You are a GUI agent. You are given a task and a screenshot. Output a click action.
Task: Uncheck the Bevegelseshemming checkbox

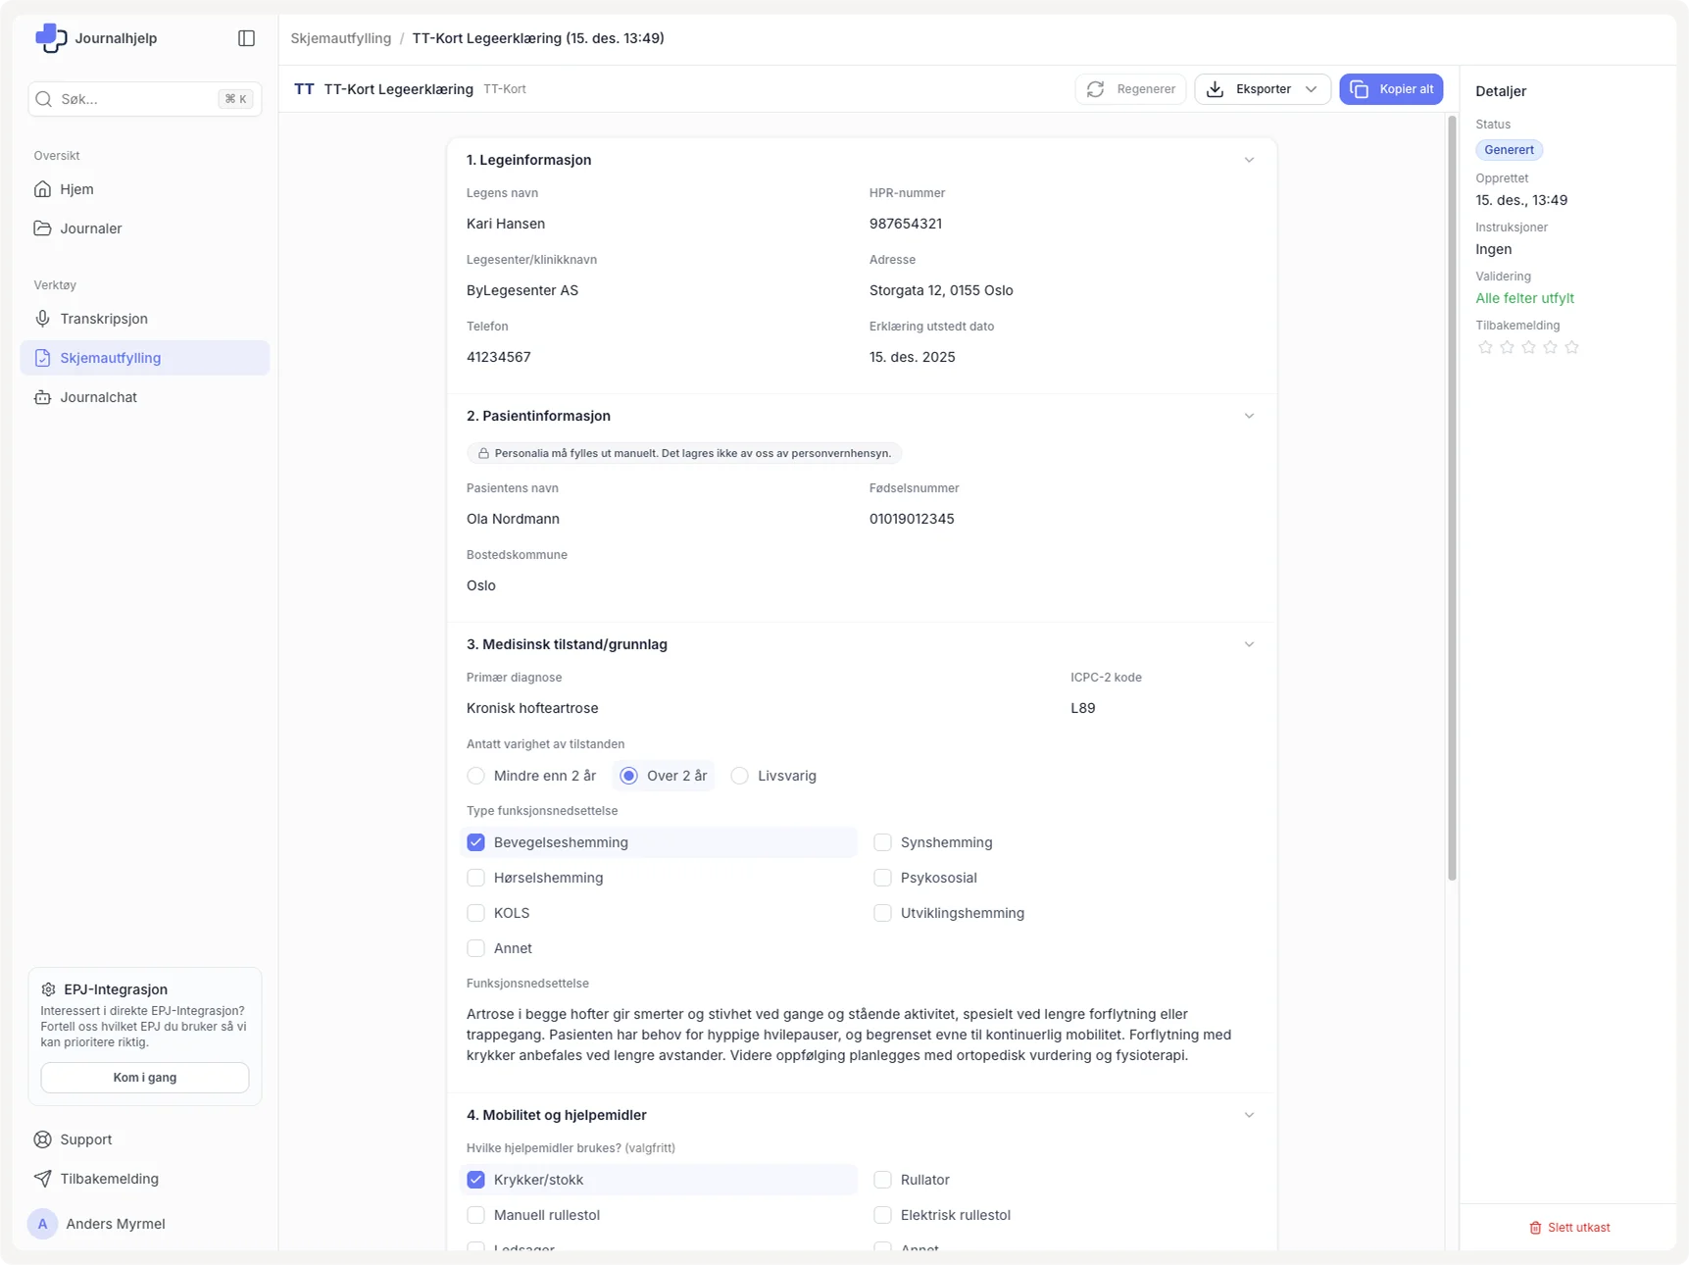click(476, 842)
